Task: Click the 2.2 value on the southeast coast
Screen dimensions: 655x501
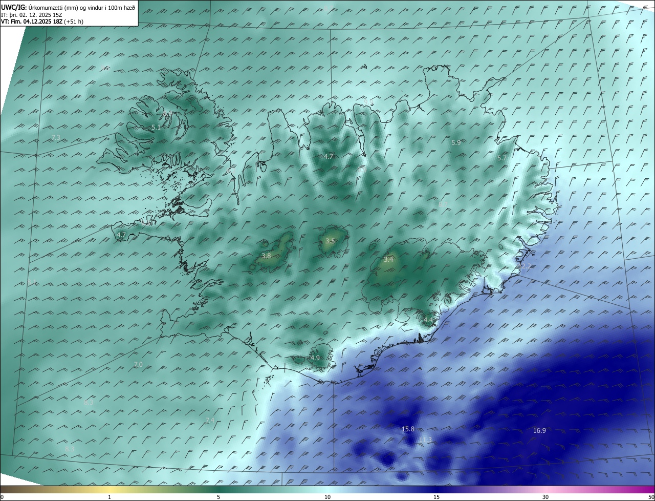Action: [526, 266]
